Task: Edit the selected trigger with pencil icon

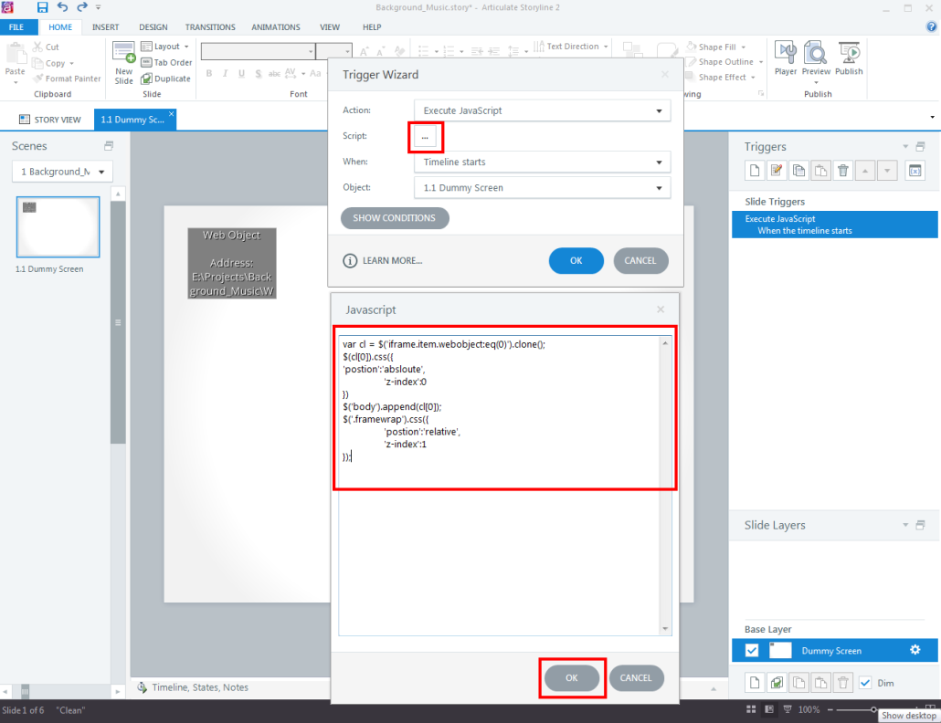Action: pyautogui.click(x=777, y=170)
